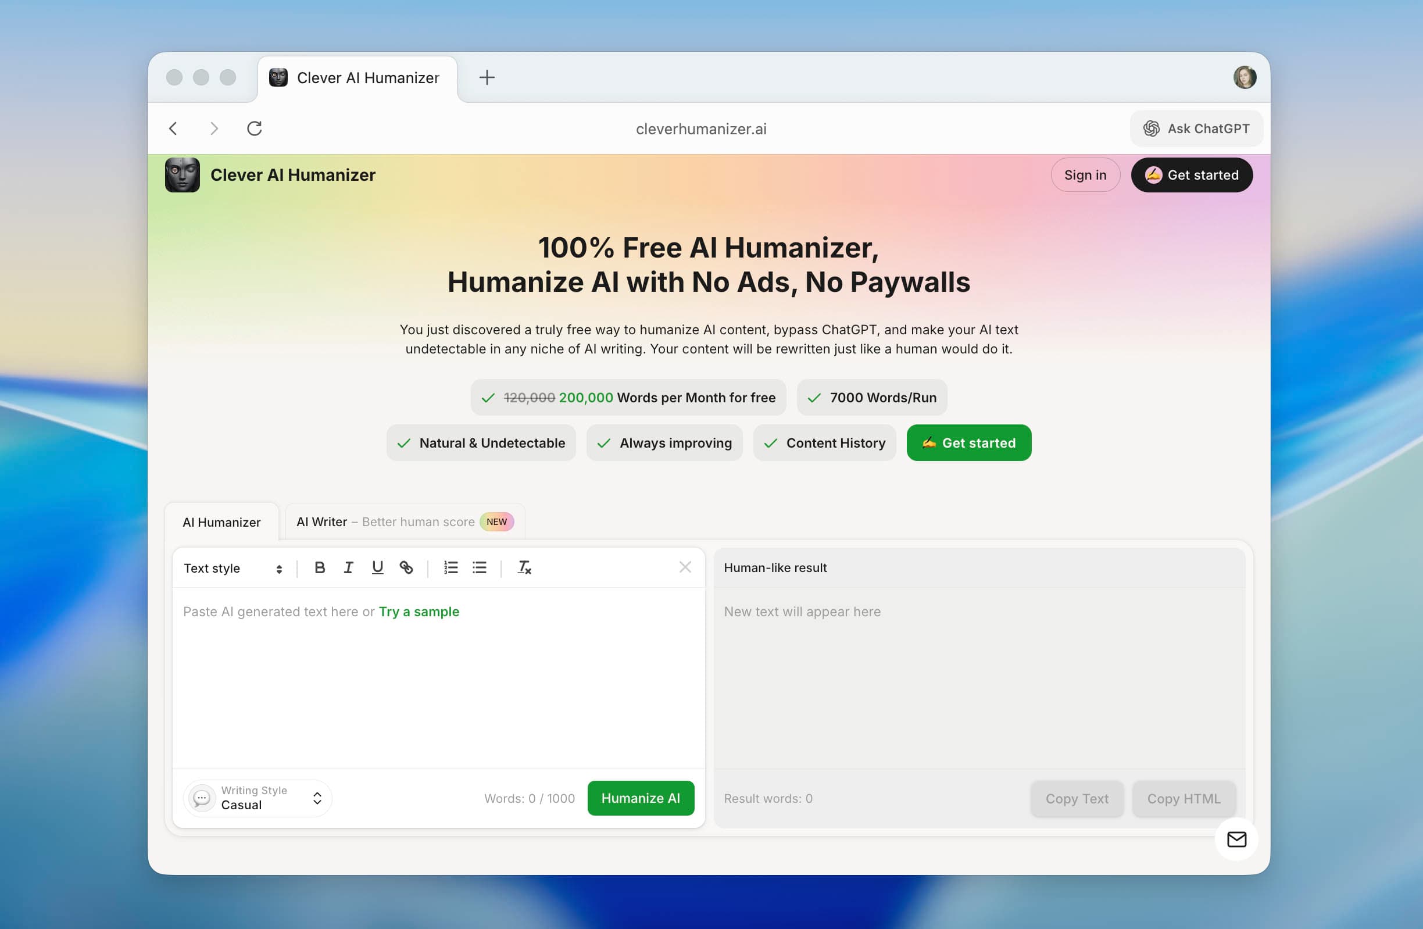This screenshot has height=929, width=1423.
Task: Click the Words: 0 / 1000 counter
Action: pyautogui.click(x=529, y=799)
